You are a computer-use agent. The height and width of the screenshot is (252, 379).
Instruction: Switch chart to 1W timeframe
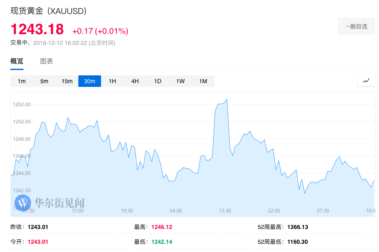(x=180, y=81)
